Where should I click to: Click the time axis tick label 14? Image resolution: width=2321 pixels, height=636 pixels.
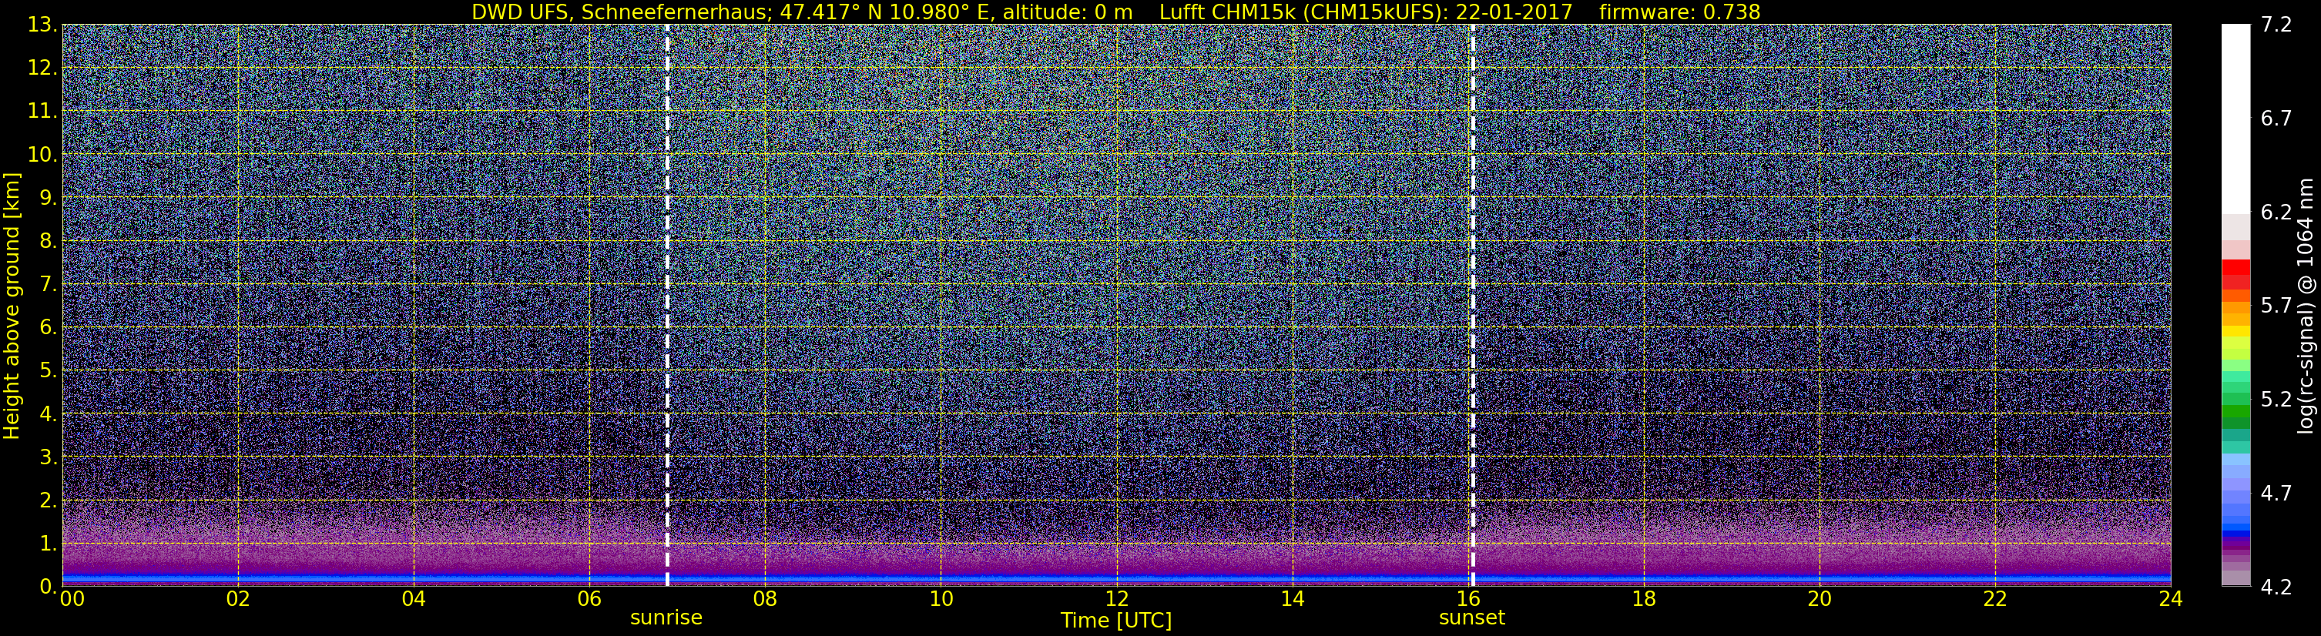coord(1291,599)
